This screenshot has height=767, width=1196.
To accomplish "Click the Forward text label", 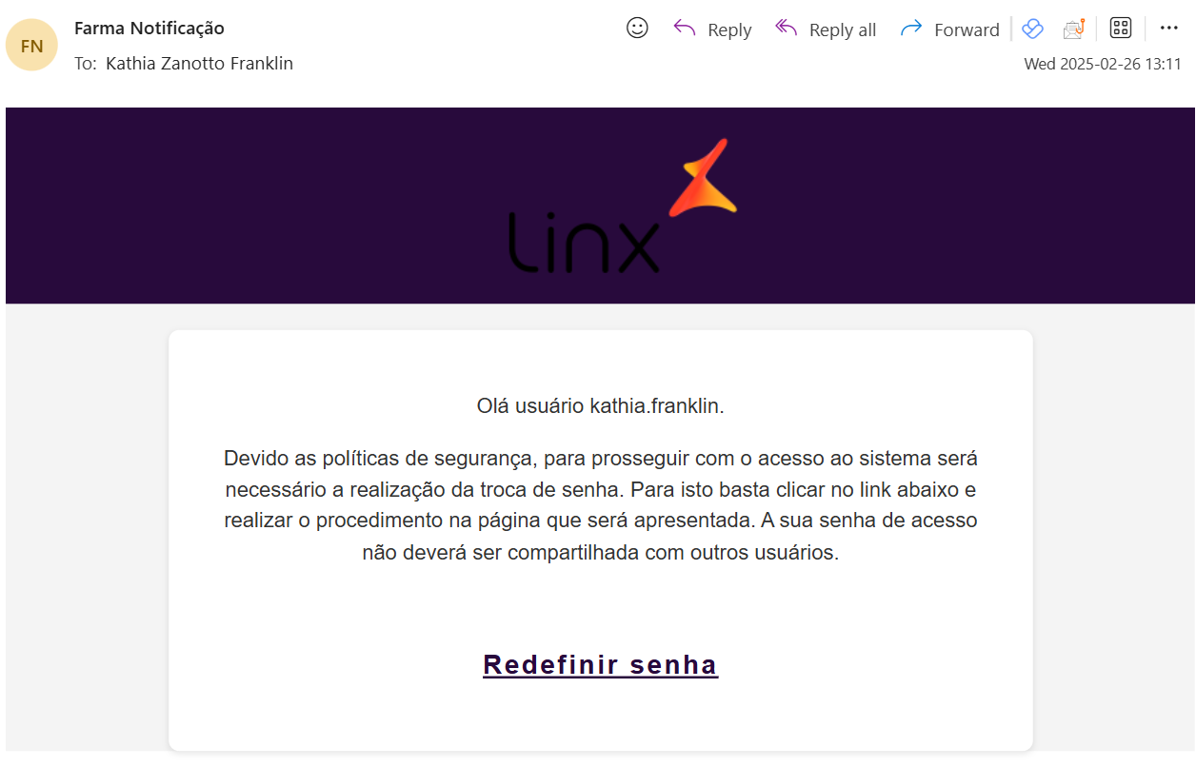I will (x=967, y=30).
